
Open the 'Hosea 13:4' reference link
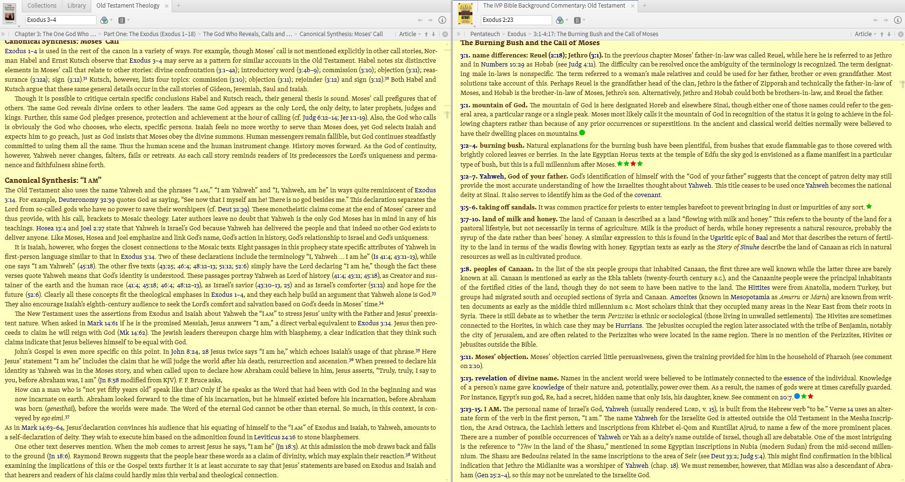pos(51,228)
